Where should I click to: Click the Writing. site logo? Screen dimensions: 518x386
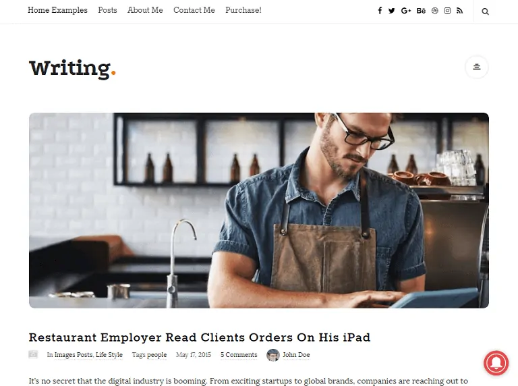tap(72, 69)
